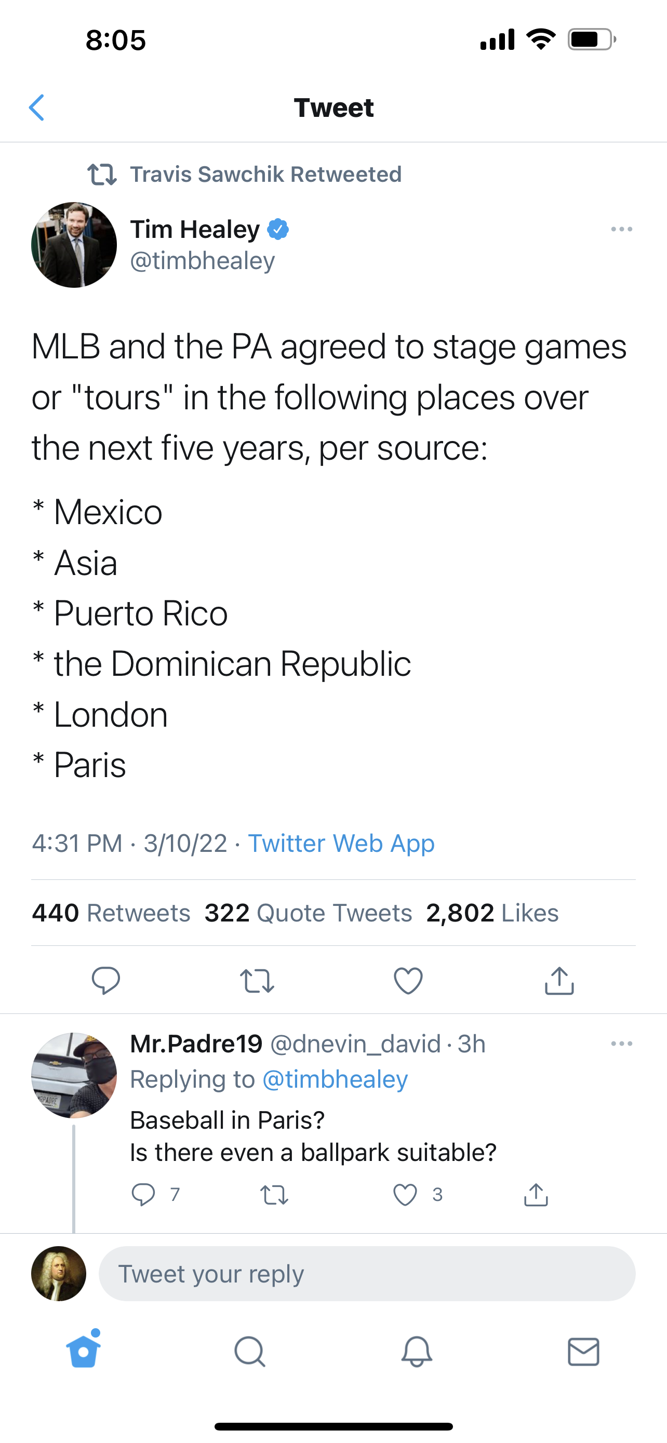Share the main tweet

pyautogui.click(x=559, y=980)
